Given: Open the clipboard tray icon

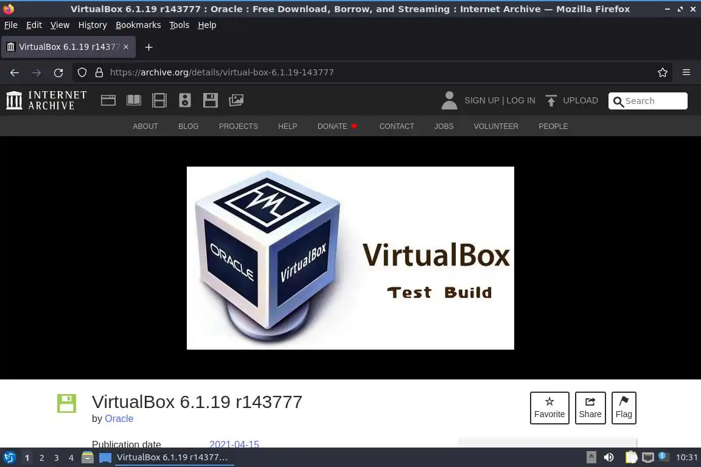Looking at the screenshot, I should click(631, 458).
